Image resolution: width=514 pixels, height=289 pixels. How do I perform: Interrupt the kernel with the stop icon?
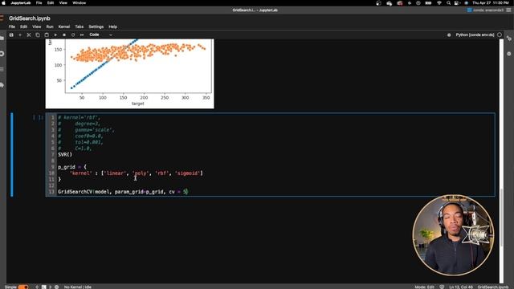(64, 35)
